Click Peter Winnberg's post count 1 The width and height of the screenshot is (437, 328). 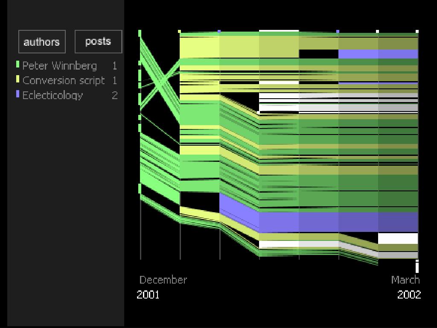(114, 66)
